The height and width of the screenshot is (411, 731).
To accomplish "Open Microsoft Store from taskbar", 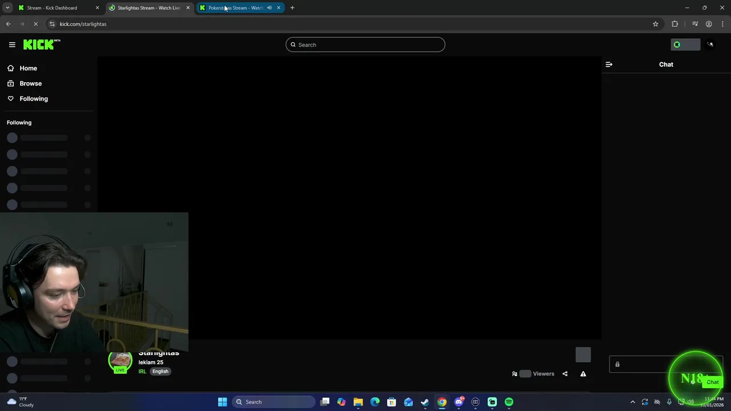I will tap(392, 402).
